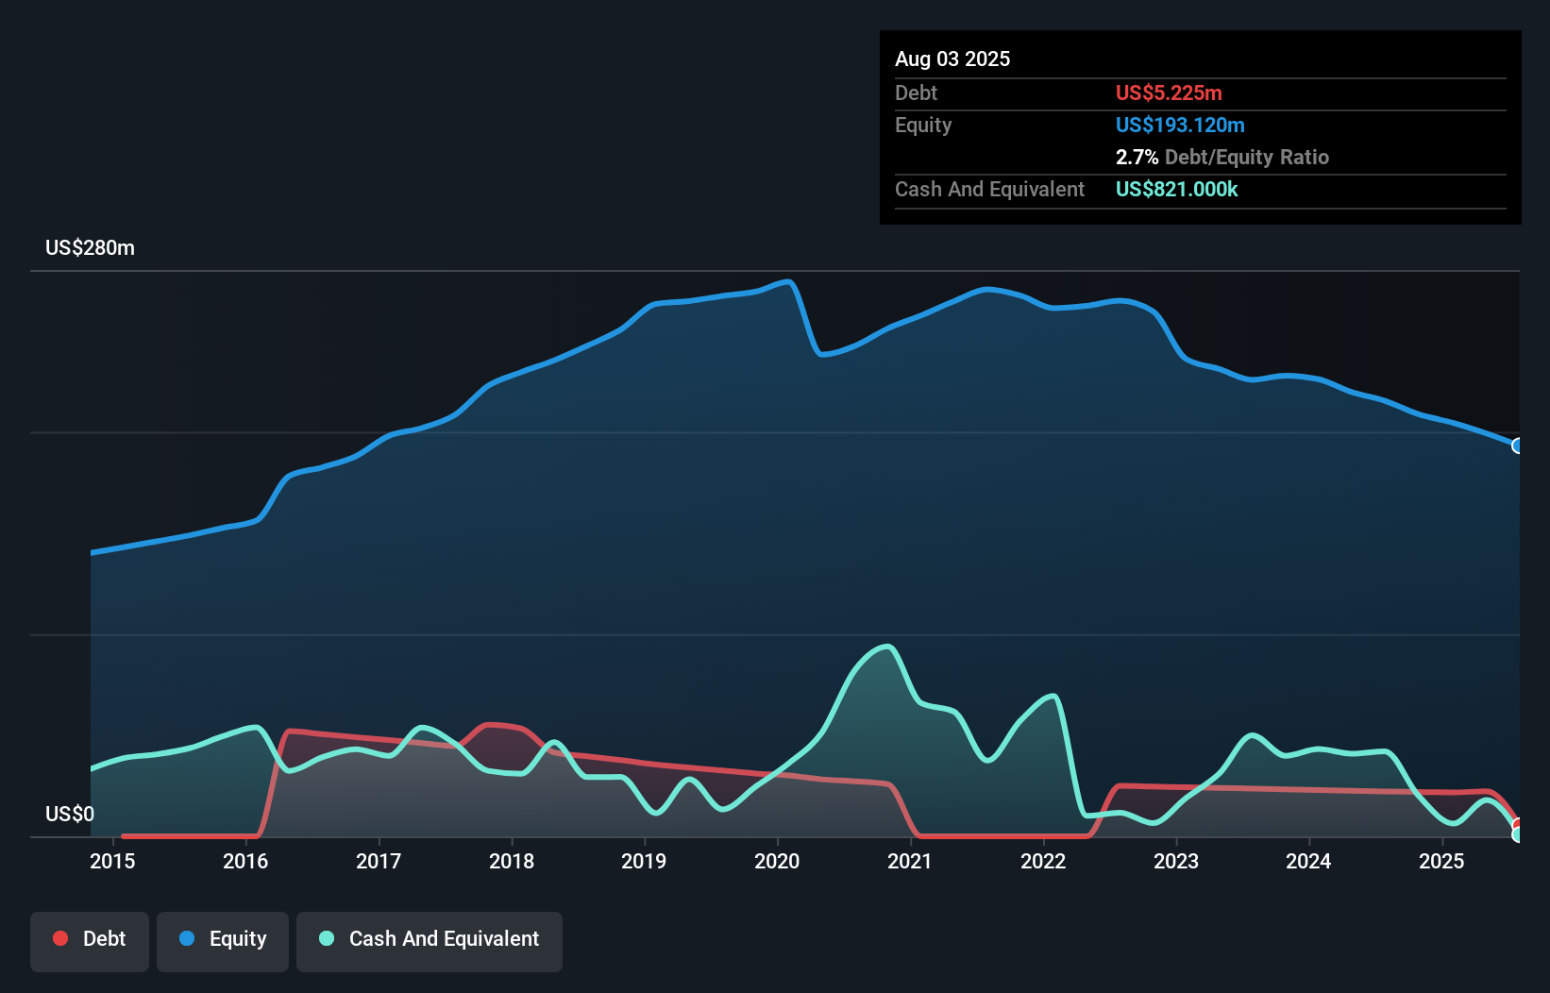Image resolution: width=1550 pixels, height=993 pixels.
Task: Click the 2020 x-axis label
Action: tap(777, 861)
